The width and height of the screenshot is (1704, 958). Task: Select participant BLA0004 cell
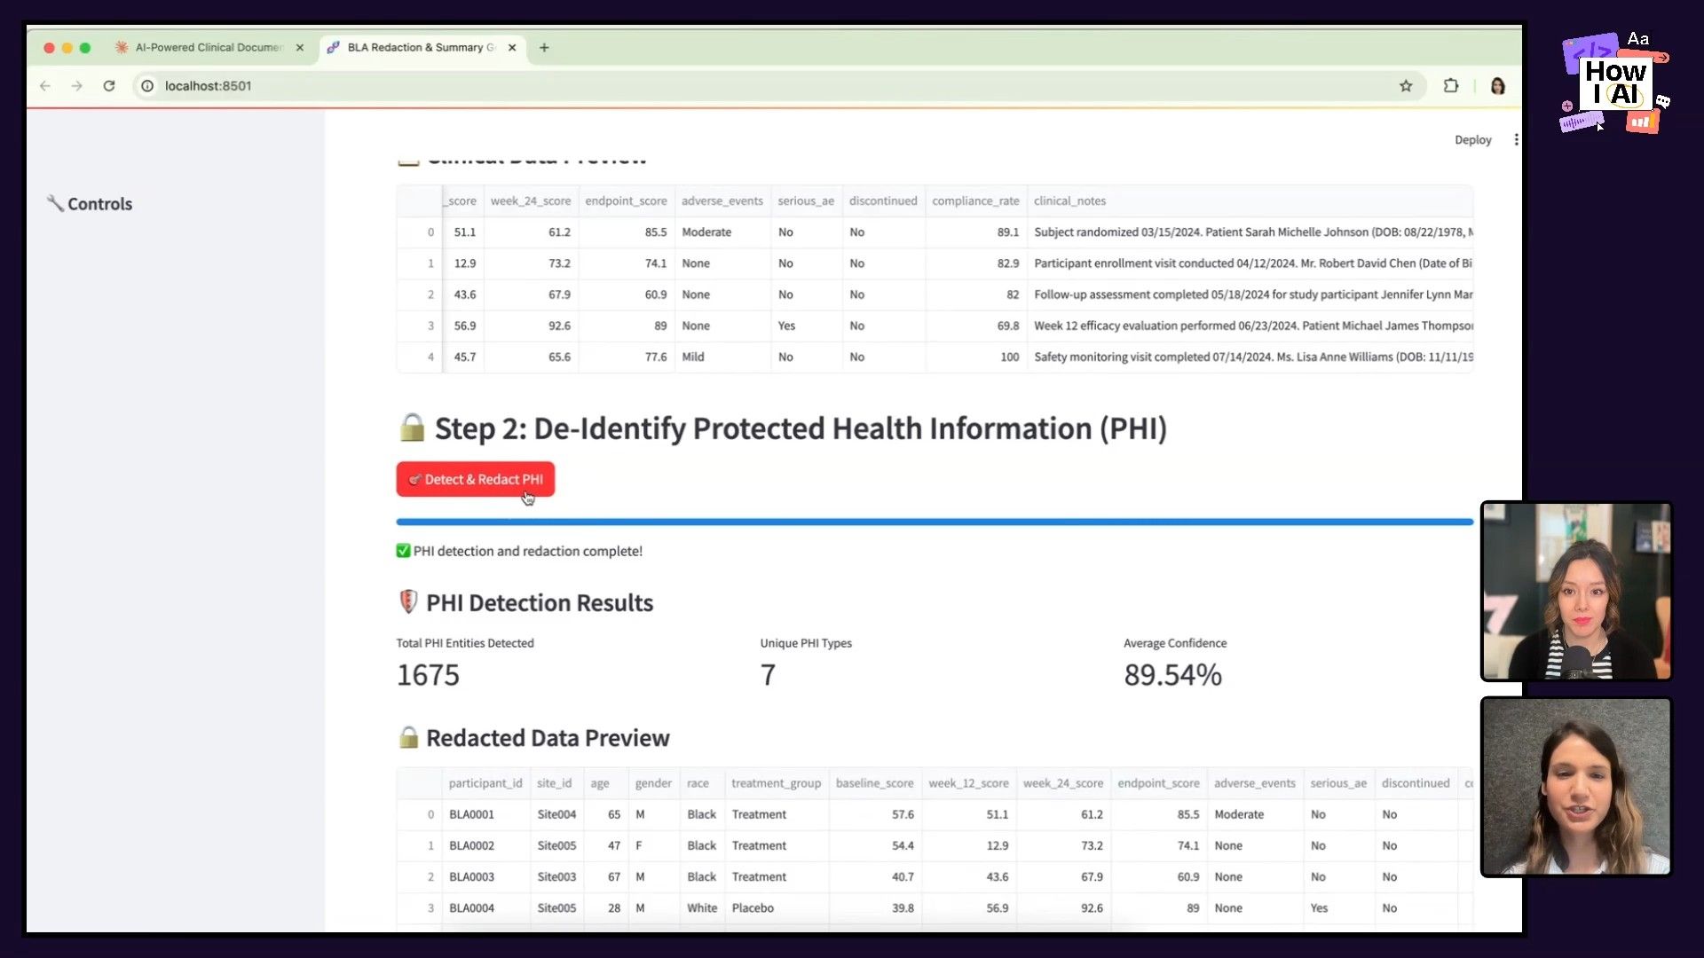[485, 907]
